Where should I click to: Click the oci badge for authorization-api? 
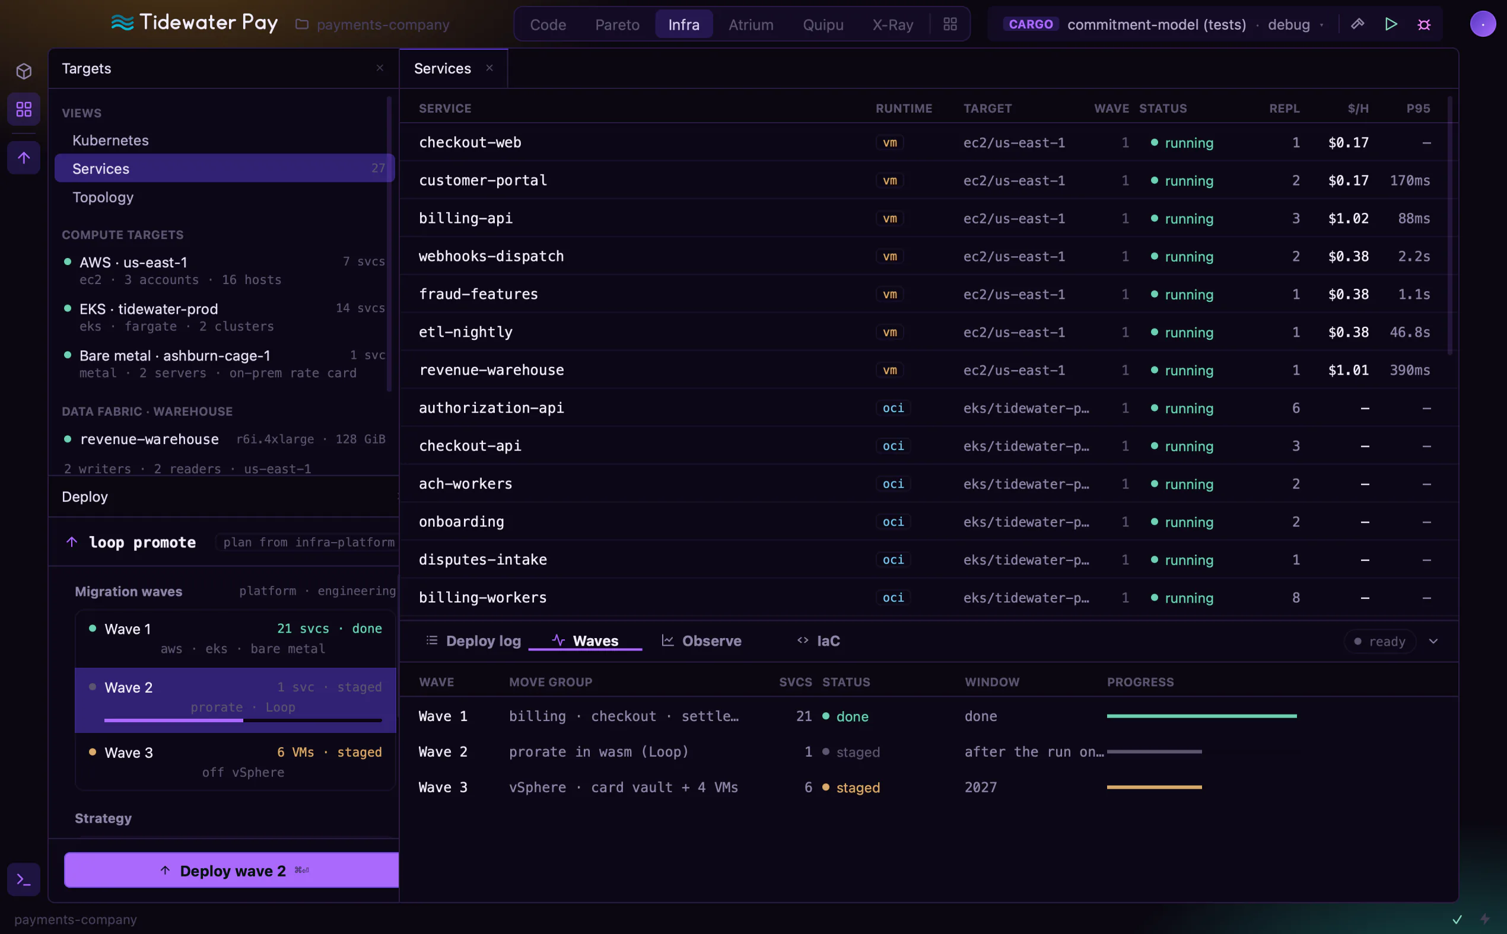pos(893,408)
